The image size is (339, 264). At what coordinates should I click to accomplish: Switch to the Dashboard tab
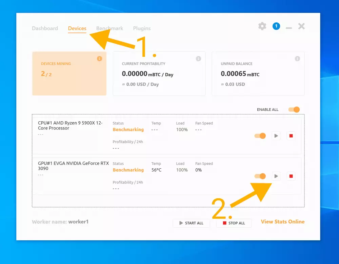click(x=45, y=28)
